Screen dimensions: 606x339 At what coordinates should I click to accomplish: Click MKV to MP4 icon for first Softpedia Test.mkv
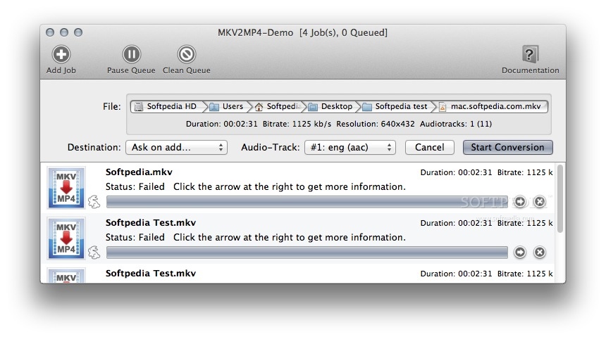pyautogui.click(x=66, y=238)
